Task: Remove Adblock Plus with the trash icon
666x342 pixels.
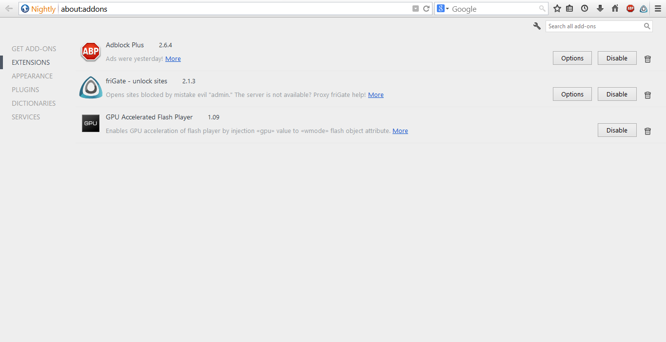Action: tap(647, 59)
